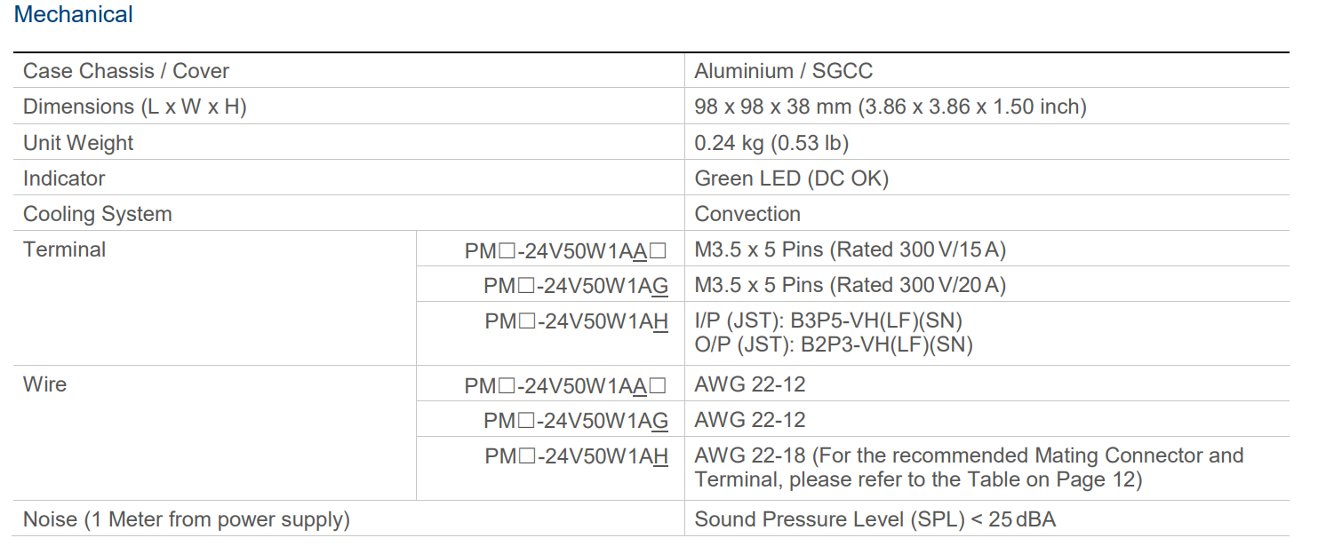Select the Indicator row label

[64, 178]
